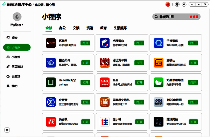Click 打开 for 住小帮
The width and height of the screenshot is (210, 137).
point(140,122)
